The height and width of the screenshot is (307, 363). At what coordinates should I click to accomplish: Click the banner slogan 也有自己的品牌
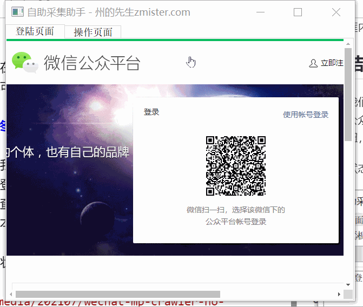point(88,152)
